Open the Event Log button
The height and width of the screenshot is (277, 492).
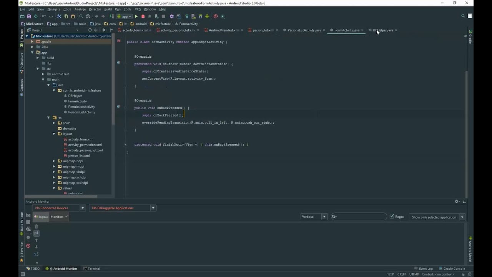pos(423,269)
